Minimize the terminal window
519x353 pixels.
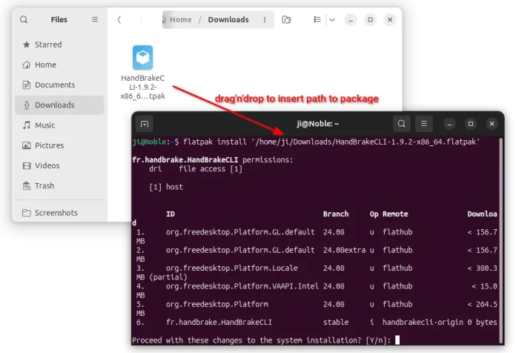[x=449, y=124]
